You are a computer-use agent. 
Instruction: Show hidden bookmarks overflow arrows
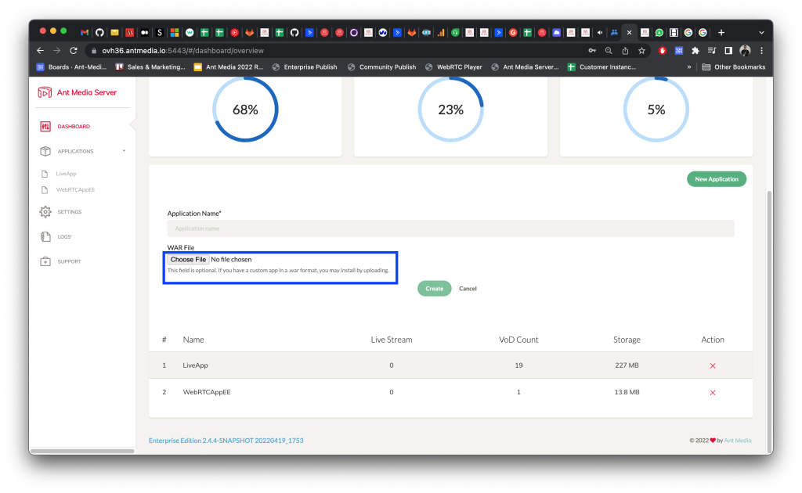pos(689,67)
